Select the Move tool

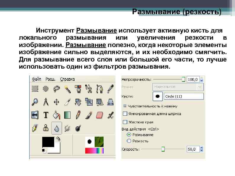(57, 102)
